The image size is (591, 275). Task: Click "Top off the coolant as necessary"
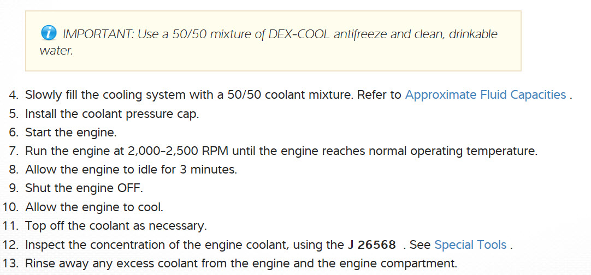[116, 226]
